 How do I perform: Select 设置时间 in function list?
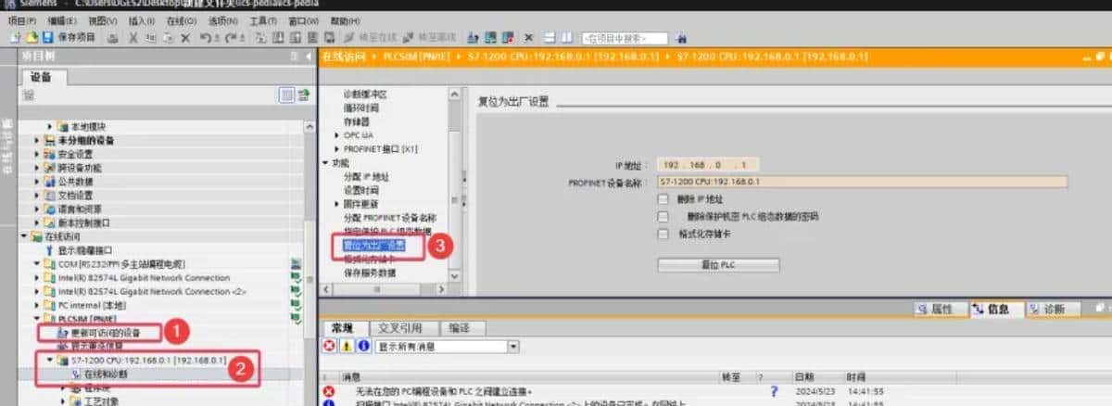[x=360, y=190]
